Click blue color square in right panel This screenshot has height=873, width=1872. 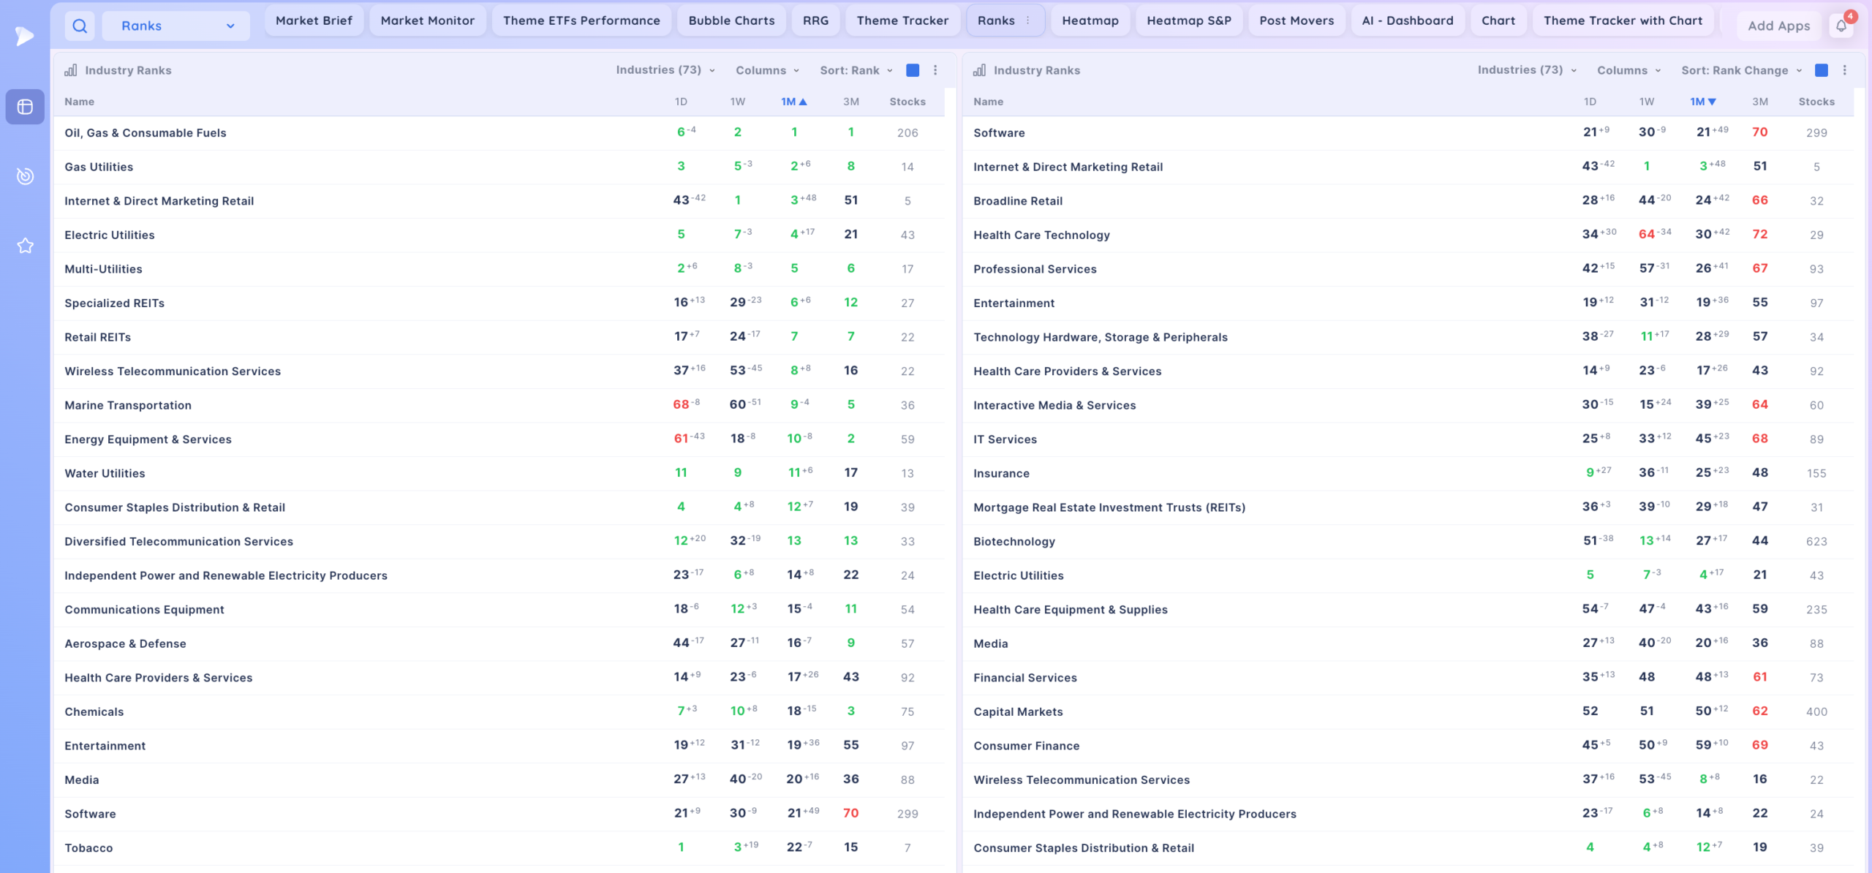click(1822, 70)
